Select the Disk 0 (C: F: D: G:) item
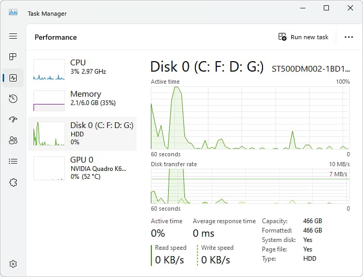363x277 pixels. [82, 134]
